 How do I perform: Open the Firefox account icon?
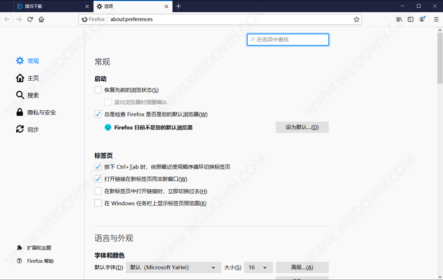tap(422, 19)
